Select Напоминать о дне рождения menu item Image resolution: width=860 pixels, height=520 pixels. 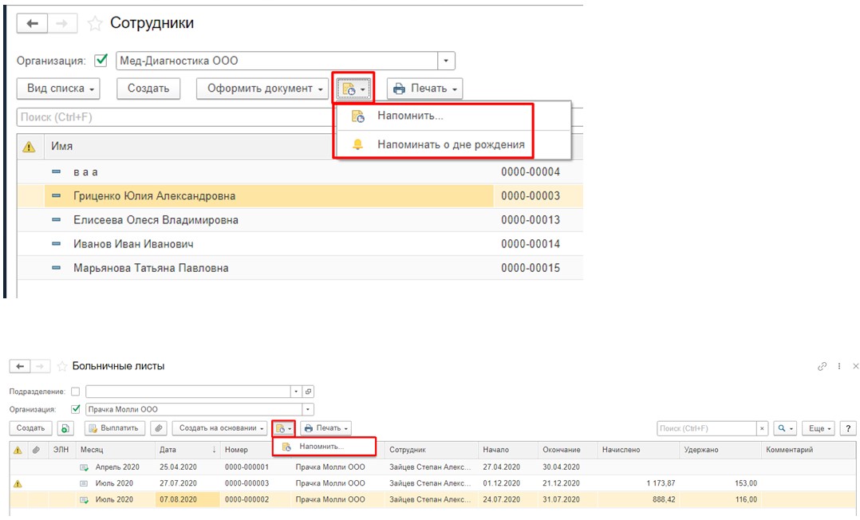(x=451, y=144)
